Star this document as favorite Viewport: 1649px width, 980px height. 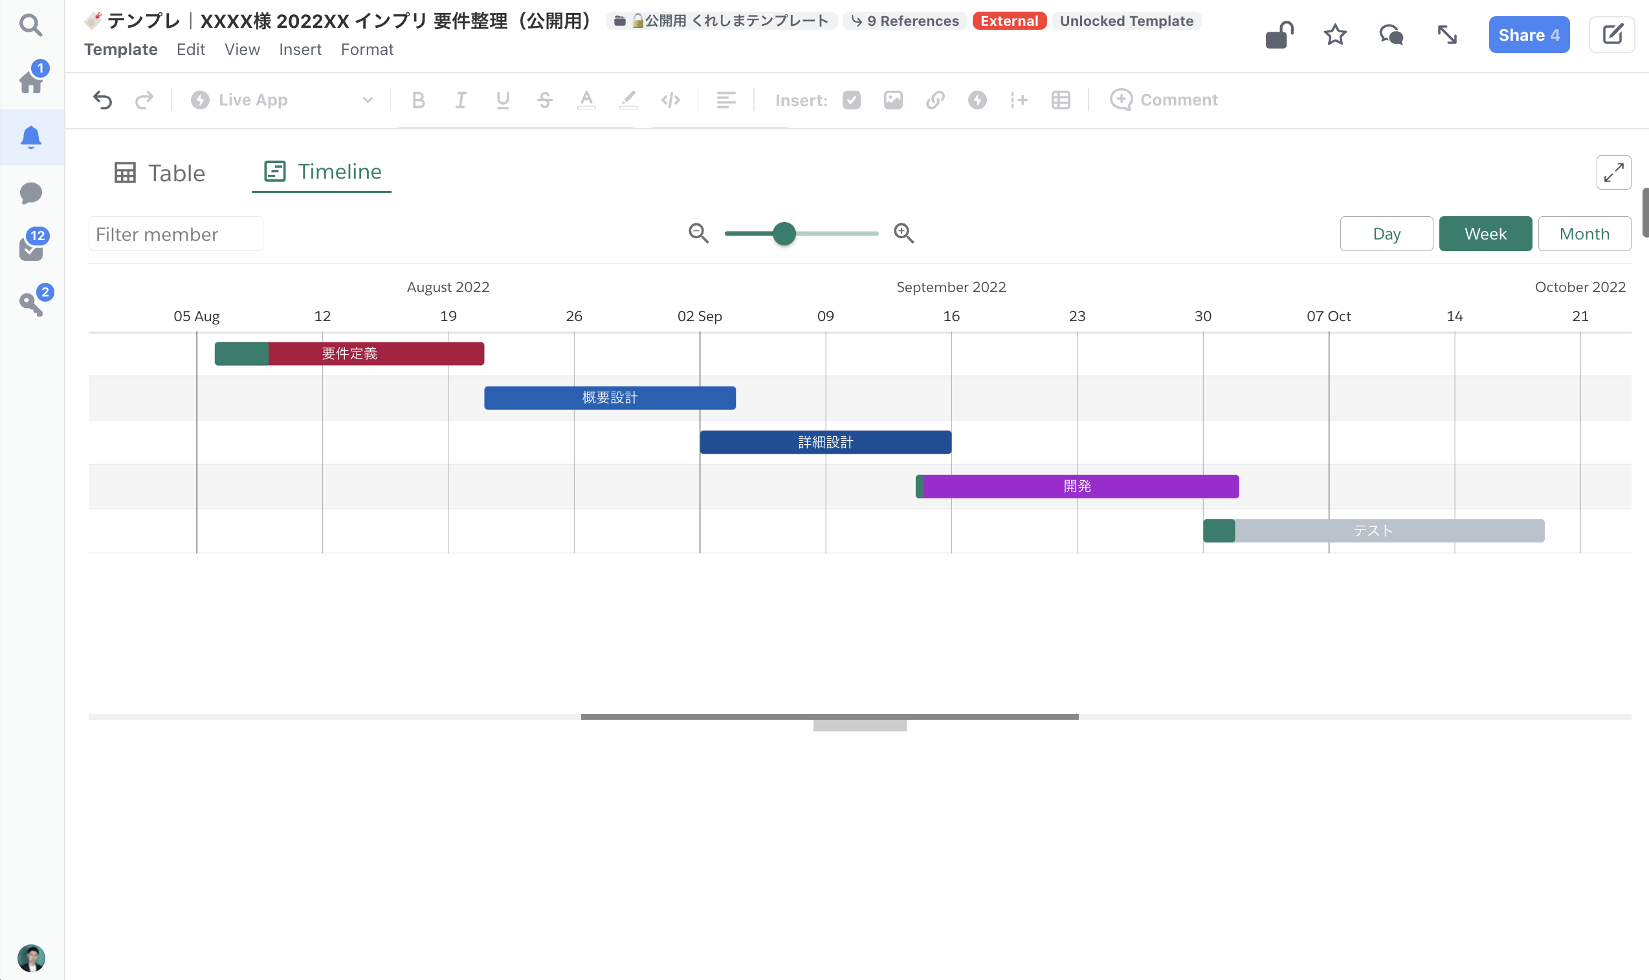(1334, 35)
